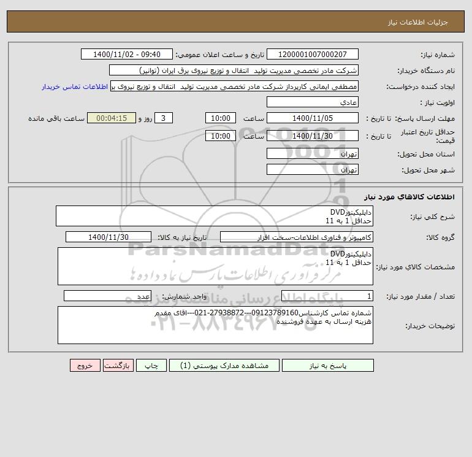Open اطلاعات تماس خریدار link

(75, 86)
